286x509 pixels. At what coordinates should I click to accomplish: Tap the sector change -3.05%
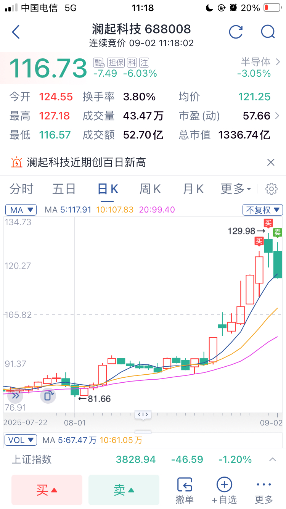[254, 73]
